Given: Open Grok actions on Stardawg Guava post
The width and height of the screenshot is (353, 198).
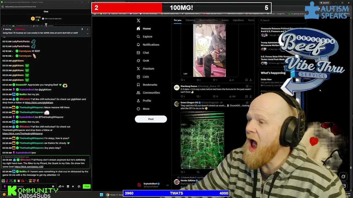Looking at the screenshot, I should coord(247,86).
